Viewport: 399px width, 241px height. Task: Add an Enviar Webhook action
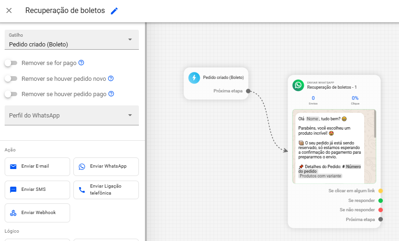(37, 213)
